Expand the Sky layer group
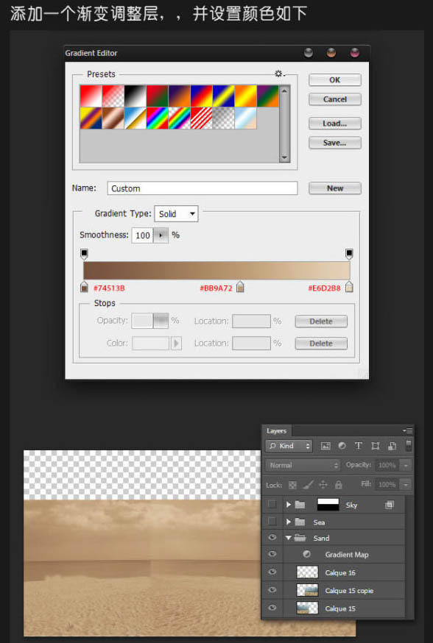This screenshot has width=433, height=643. pyautogui.click(x=288, y=505)
